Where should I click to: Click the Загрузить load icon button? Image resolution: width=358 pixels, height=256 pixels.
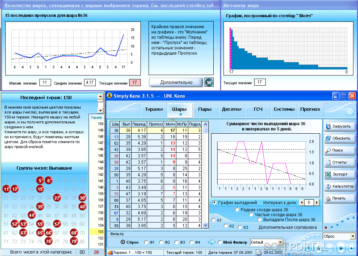340,127
